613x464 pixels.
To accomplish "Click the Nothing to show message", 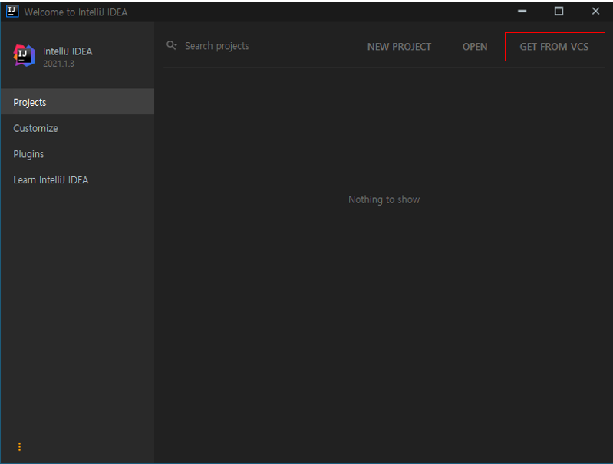I will [384, 199].
